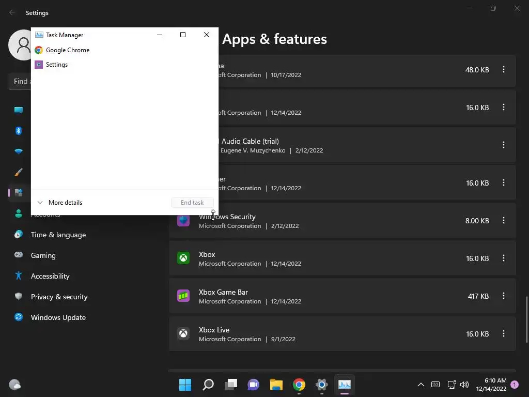This screenshot has height=397, width=529.
Task: Open Windows Update settings
Action: pyautogui.click(x=58, y=317)
